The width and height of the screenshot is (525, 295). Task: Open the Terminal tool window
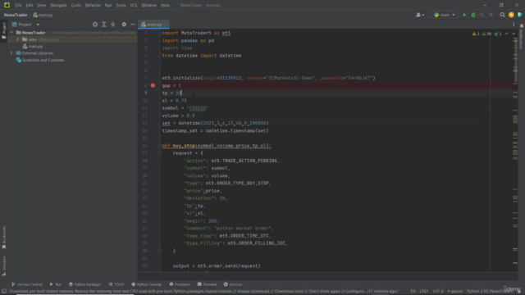208,284
